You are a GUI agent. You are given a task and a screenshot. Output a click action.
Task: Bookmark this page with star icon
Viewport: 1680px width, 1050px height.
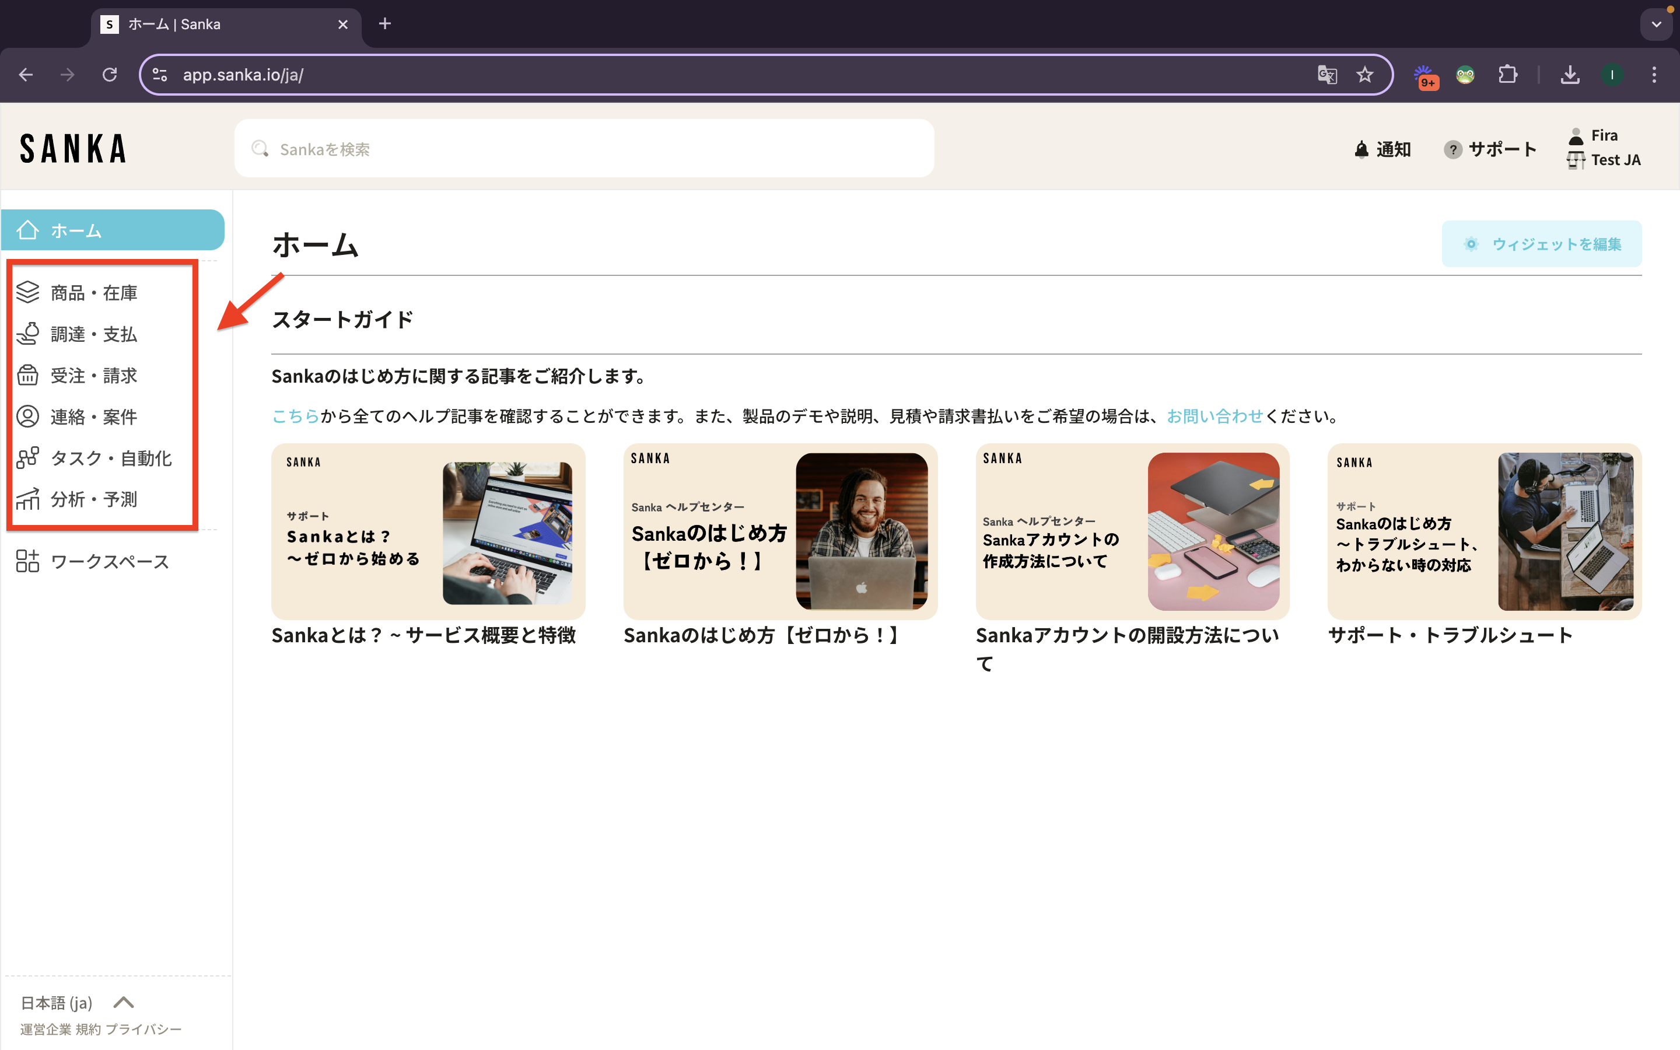(x=1365, y=75)
